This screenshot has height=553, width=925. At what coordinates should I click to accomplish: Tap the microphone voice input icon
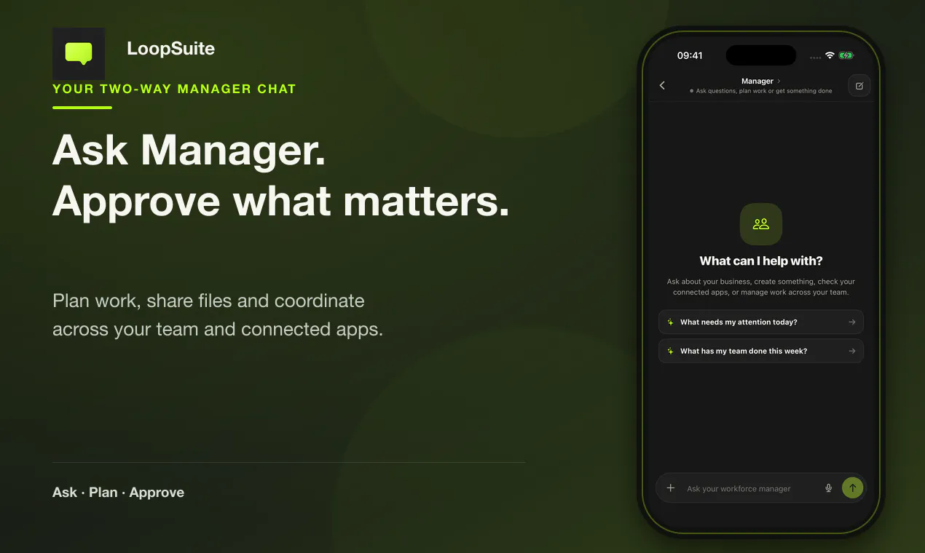point(828,488)
